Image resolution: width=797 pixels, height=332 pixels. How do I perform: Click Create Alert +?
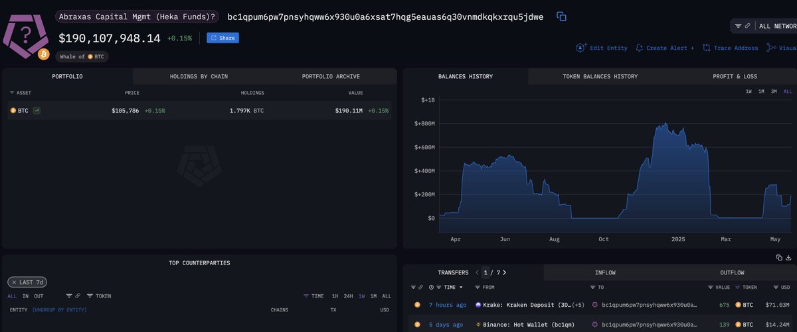click(664, 48)
